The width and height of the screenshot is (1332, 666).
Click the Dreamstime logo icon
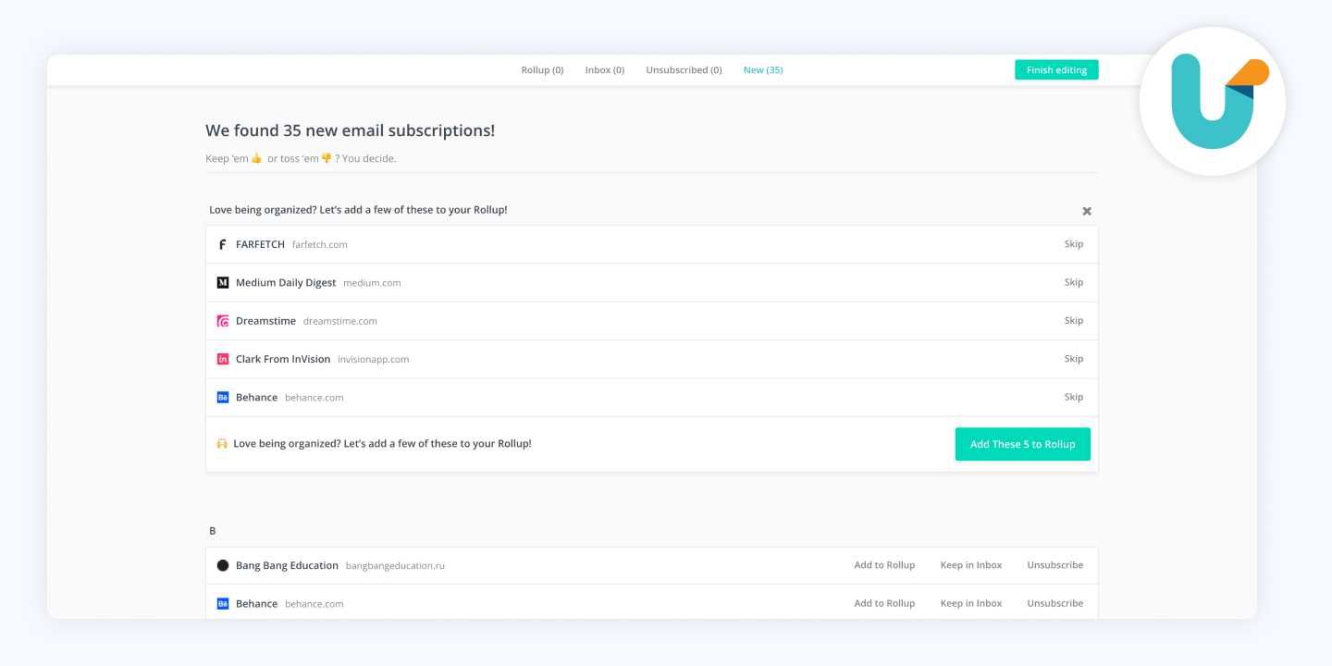[222, 321]
